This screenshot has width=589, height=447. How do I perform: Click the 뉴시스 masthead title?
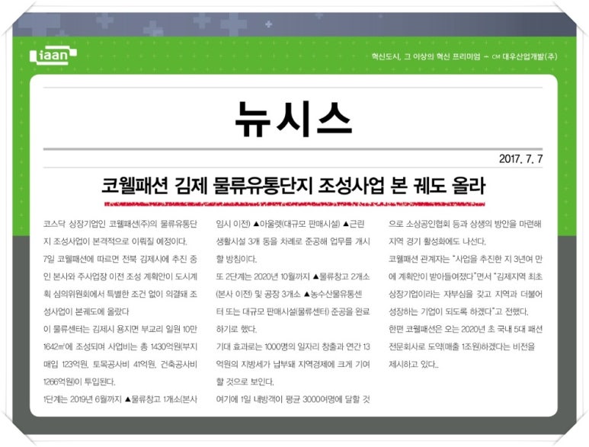(293, 120)
